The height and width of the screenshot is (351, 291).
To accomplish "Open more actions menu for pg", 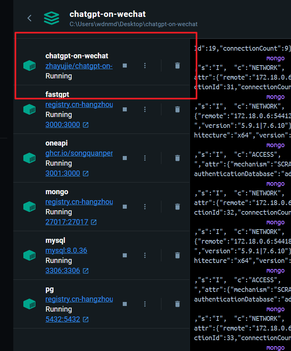I will click(145, 304).
